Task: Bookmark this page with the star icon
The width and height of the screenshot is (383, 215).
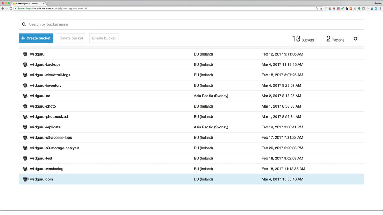Action: (321, 8)
